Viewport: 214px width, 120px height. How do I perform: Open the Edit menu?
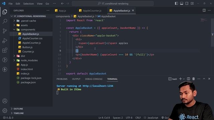(18, 4)
